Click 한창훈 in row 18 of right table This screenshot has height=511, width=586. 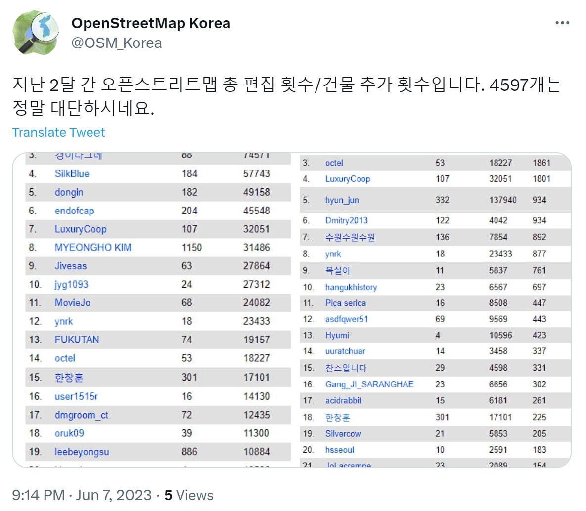point(337,417)
